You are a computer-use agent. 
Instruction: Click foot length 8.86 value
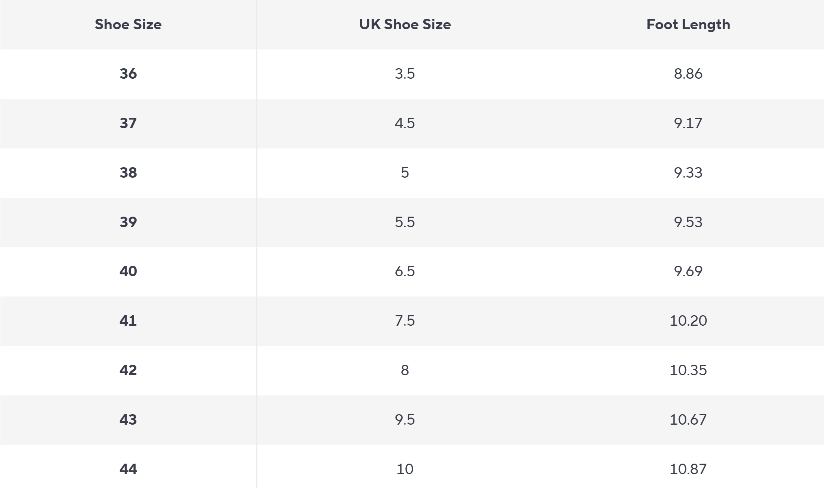pyautogui.click(x=688, y=74)
